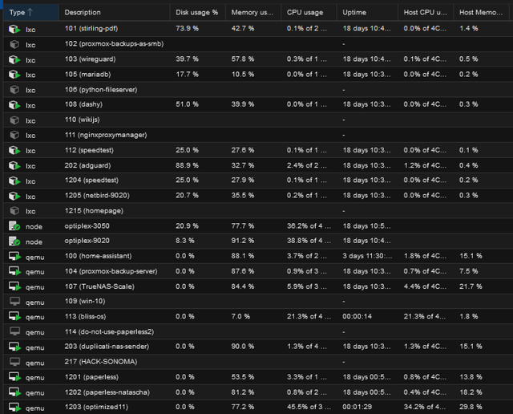The width and height of the screenshot is (513, 414).
Task: Select the 107 (TrueNAS-Scale) description
Action: (x=99, y=286)
